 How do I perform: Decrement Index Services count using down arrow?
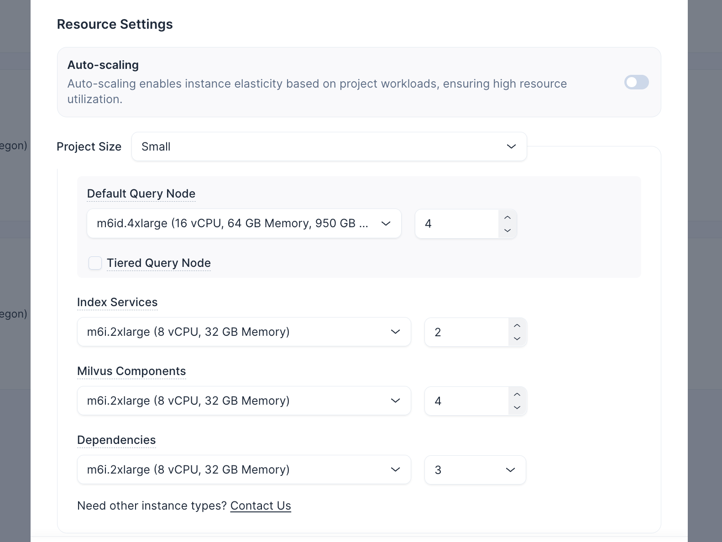pyautogui.click(x=517, y=339)
